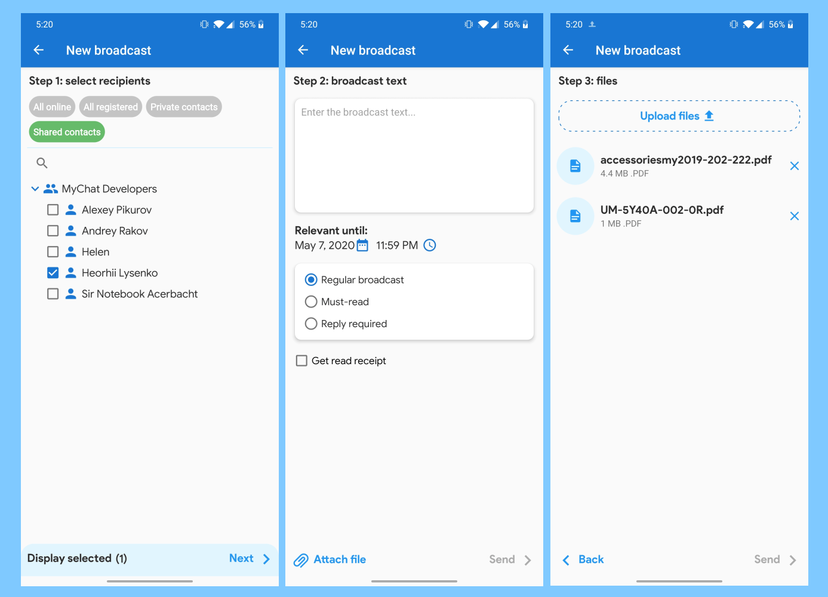The height and width of the screenshot is (597, 828).
Task: Open the clock time picker icon
Action: click(x=430, y=245)
